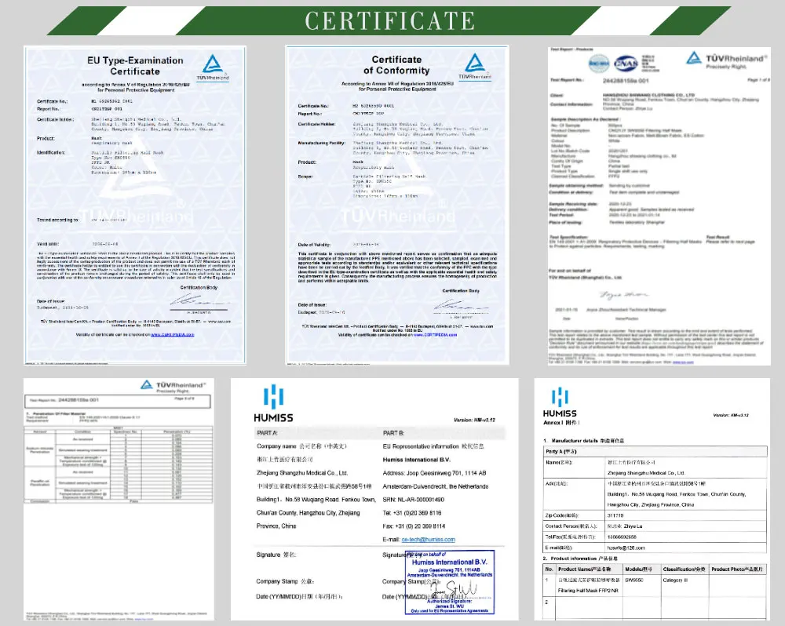
Task: Click TÜV Rheinland Precisely Right logo on test report
Action: click(726, 60)
